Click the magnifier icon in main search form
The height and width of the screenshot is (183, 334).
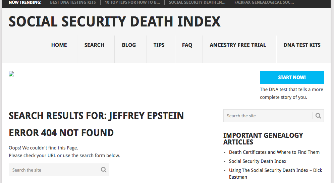(x=104, y=170)
